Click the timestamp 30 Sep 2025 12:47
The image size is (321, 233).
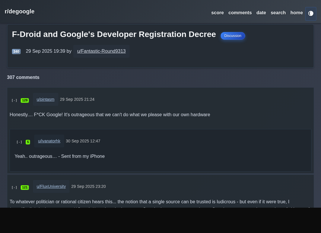[83, 141]
